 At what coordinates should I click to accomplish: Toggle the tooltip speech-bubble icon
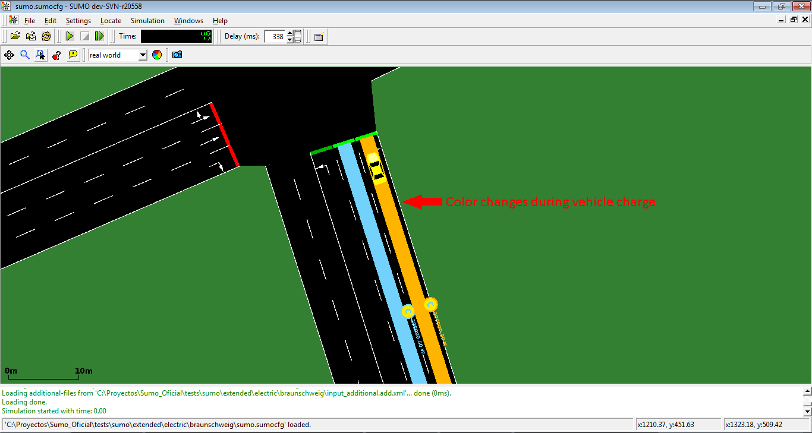[73, 55]
